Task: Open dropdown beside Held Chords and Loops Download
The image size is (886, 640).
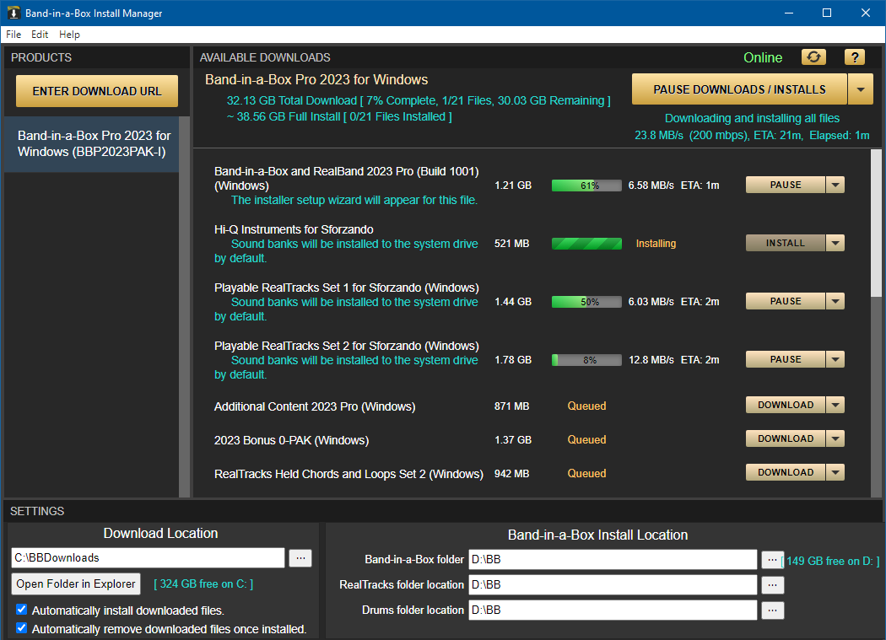Action: point(835,472)
